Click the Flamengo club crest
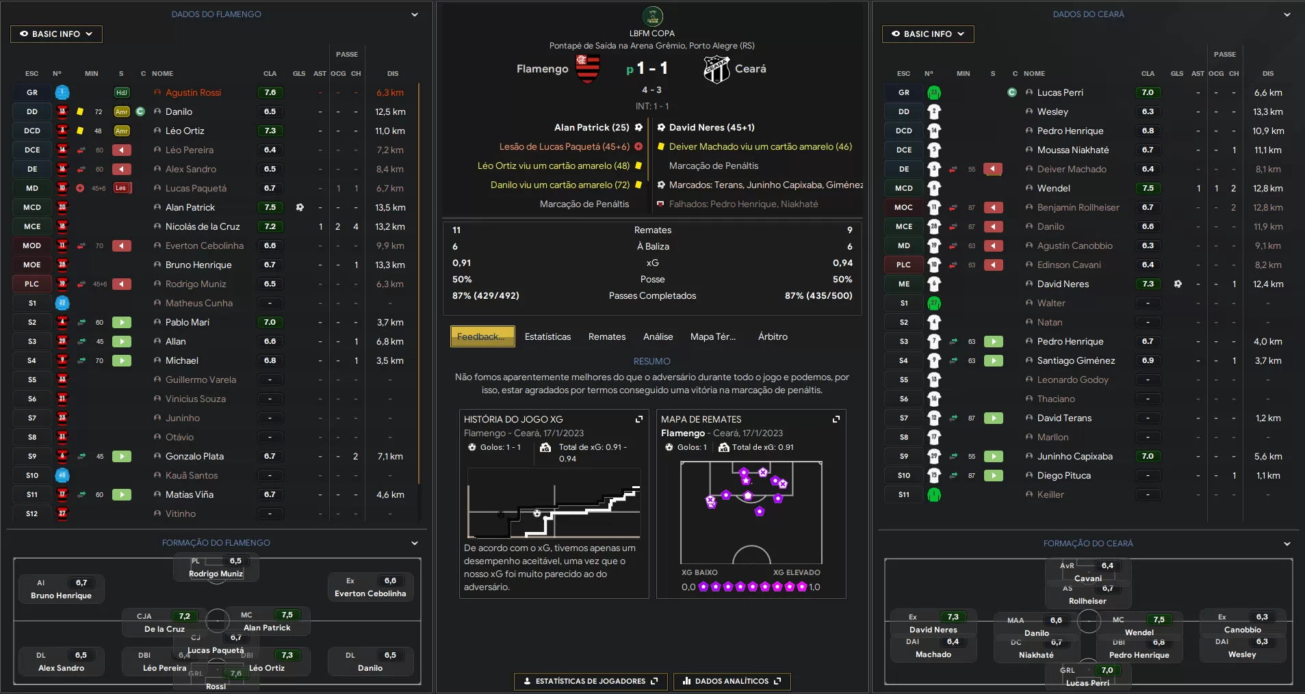 click(588, 69)
